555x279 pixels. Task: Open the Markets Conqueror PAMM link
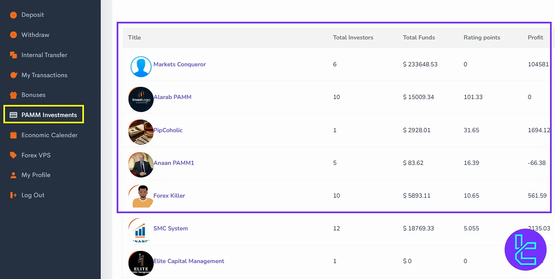(x=180, y=64)
